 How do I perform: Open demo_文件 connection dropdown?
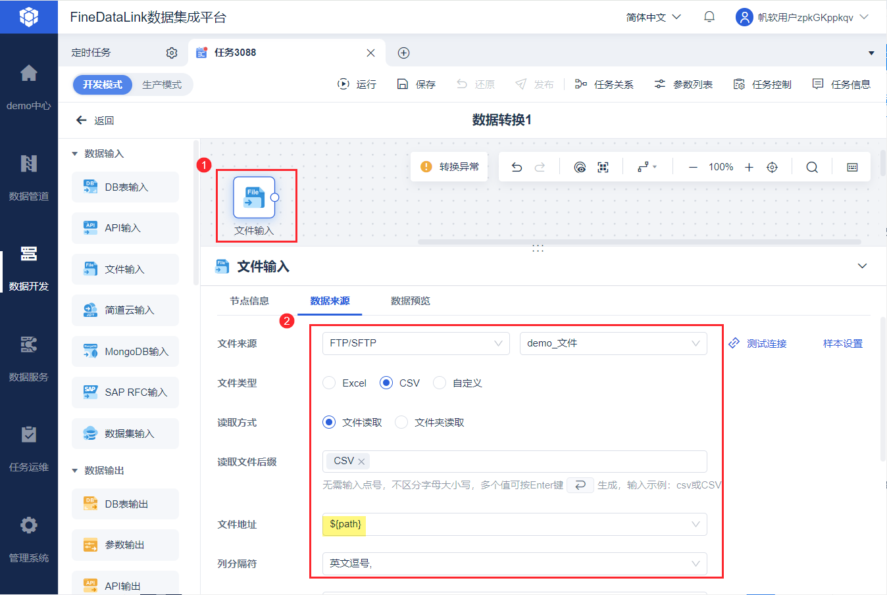point(613,343)
